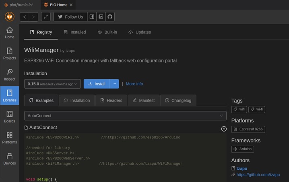
Task: Select the Headers tab
Action: point(111,101)
